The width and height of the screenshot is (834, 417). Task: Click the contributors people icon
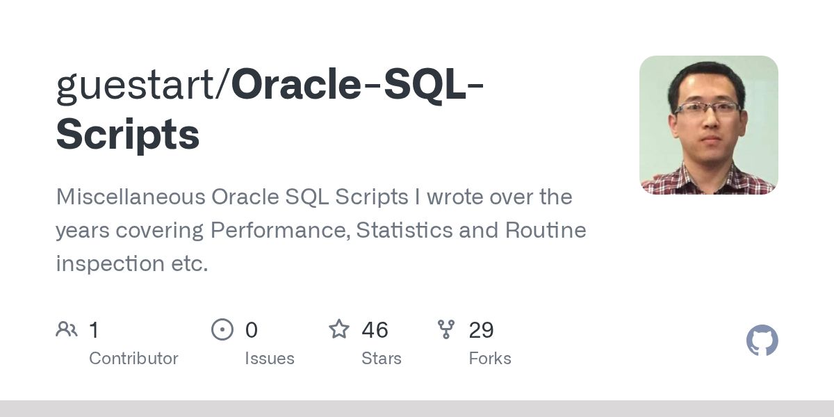click(67, 329)
